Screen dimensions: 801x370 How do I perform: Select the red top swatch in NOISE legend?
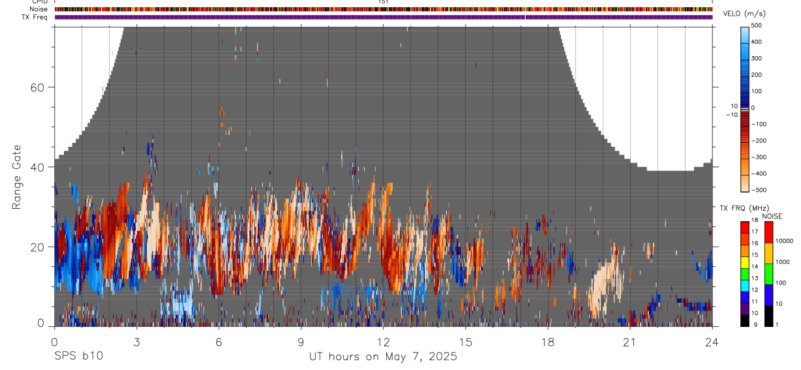coord(768,232)
